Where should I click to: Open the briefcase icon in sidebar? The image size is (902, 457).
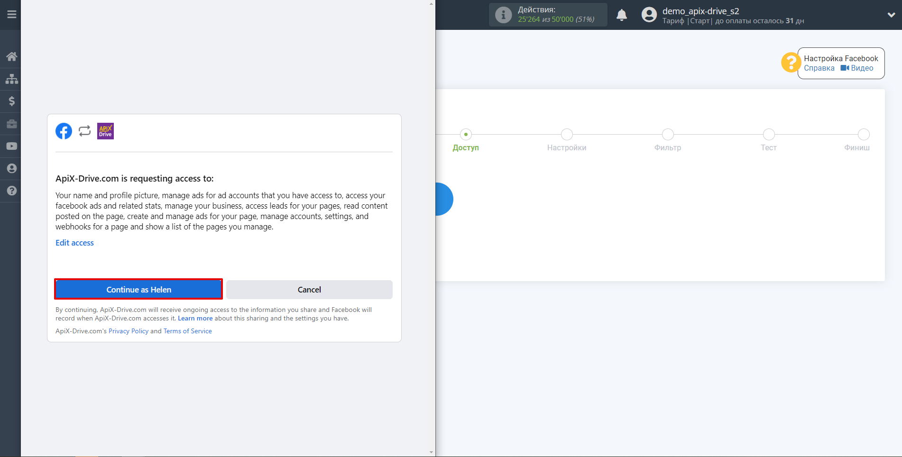tap(11, 124)
